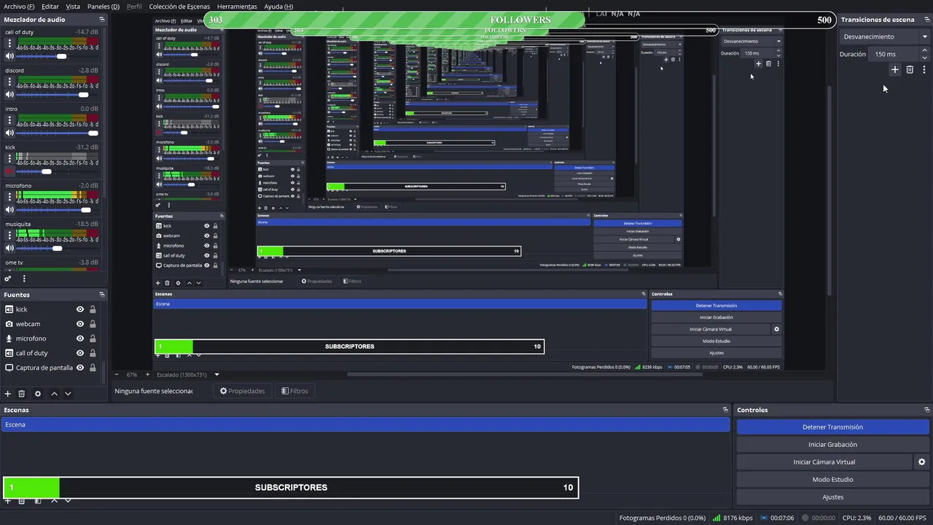933x525 pixels.
Task: Unmute the kick audio track
Action: 9,171
